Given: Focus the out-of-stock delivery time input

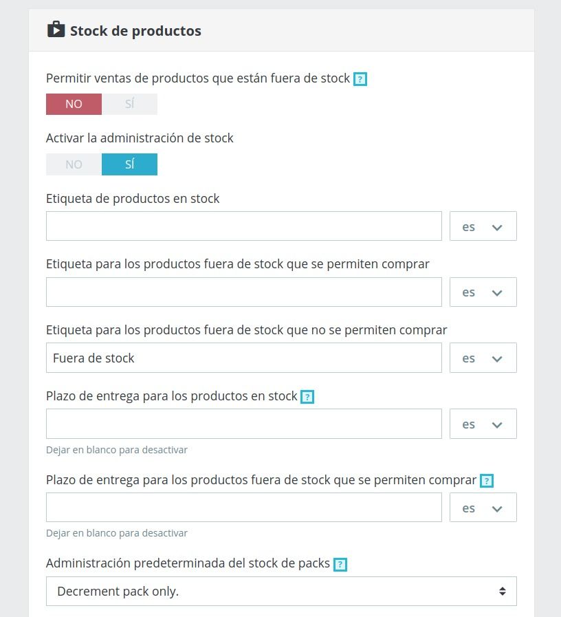Looking at the screenshot, I should (x=244, y=508).
